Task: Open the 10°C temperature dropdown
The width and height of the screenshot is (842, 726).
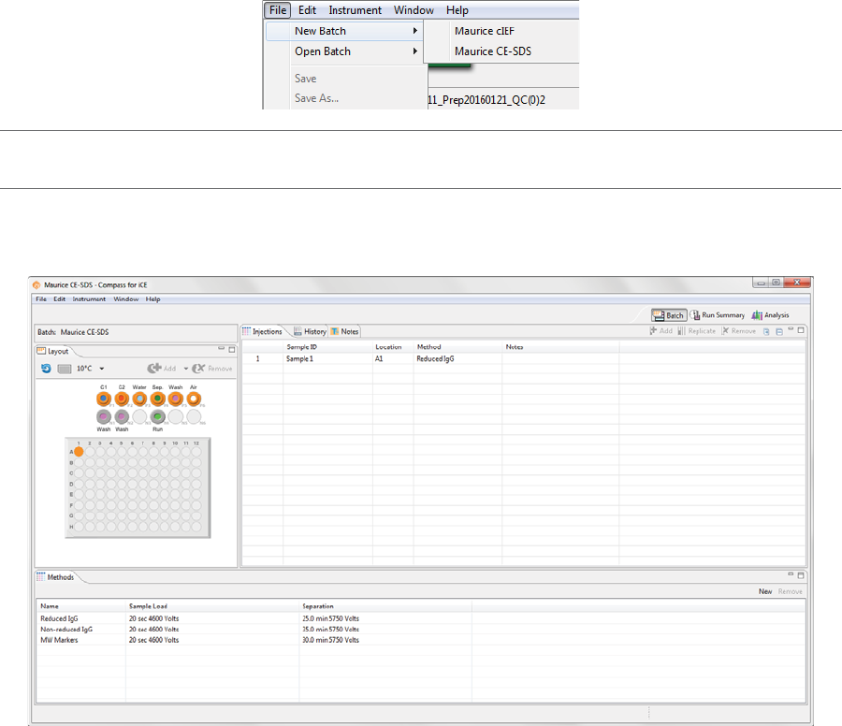Action: pos(101,369)
